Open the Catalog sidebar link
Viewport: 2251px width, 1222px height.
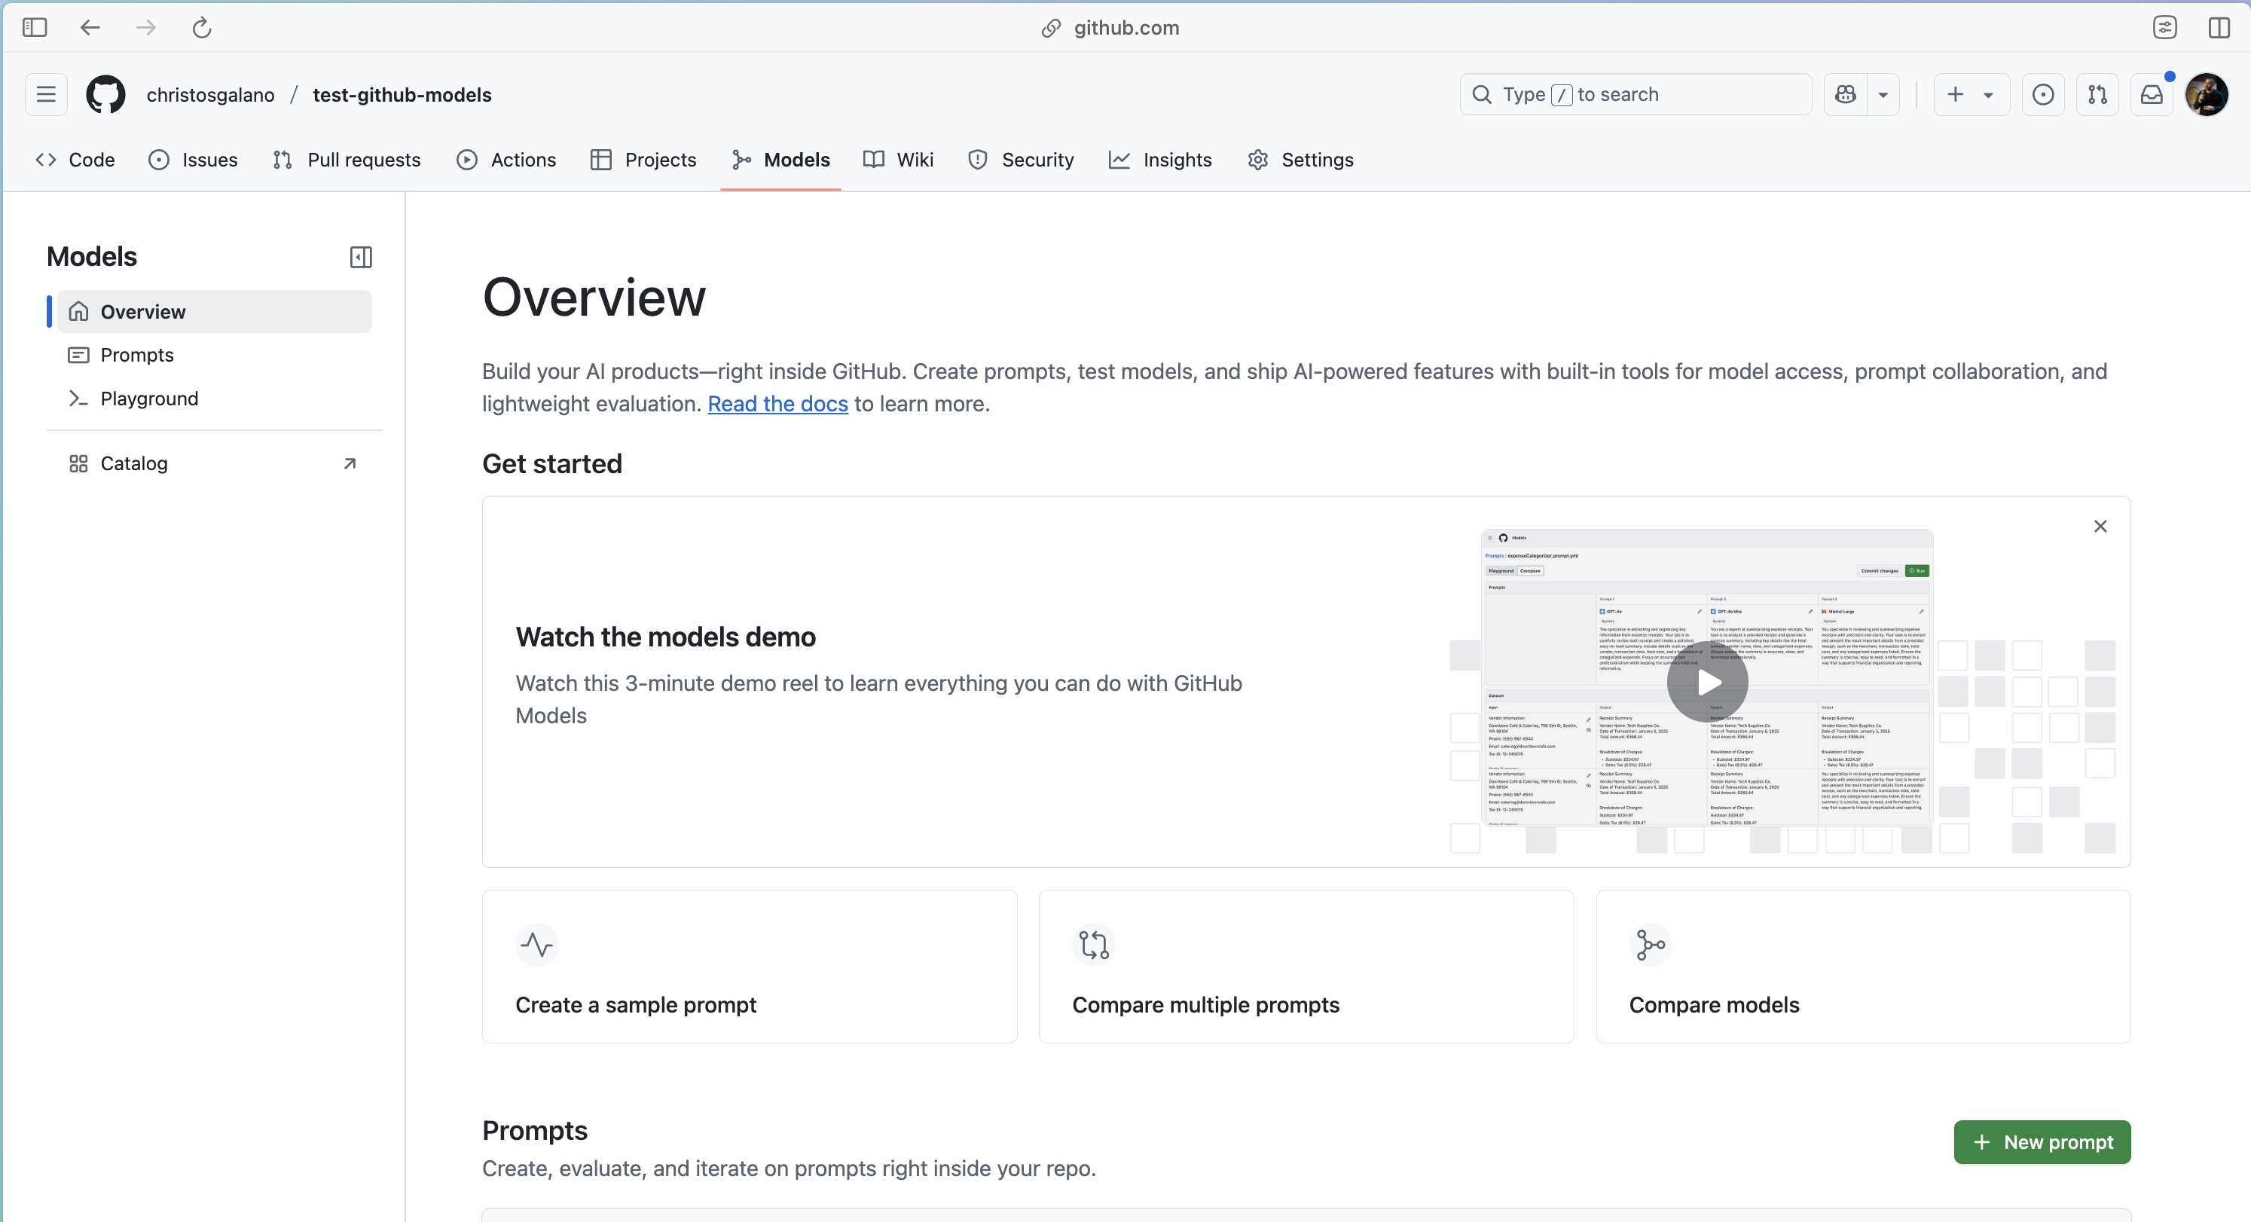click(x=215, y=463)
